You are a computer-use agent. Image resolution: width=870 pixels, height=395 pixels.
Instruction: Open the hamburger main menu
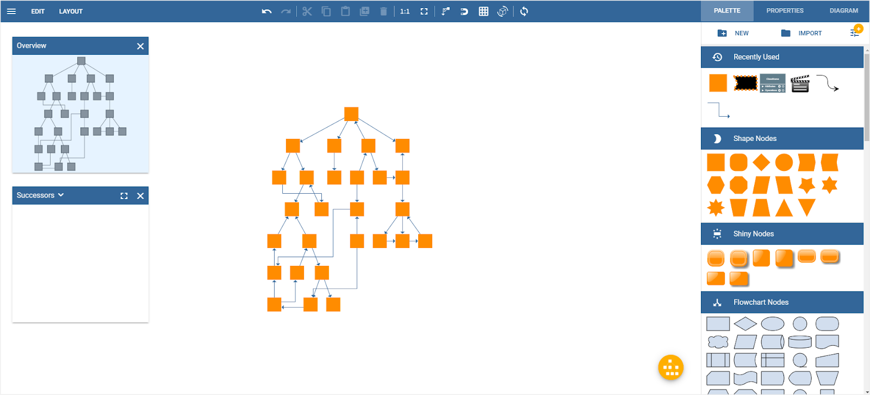[11, 11]
